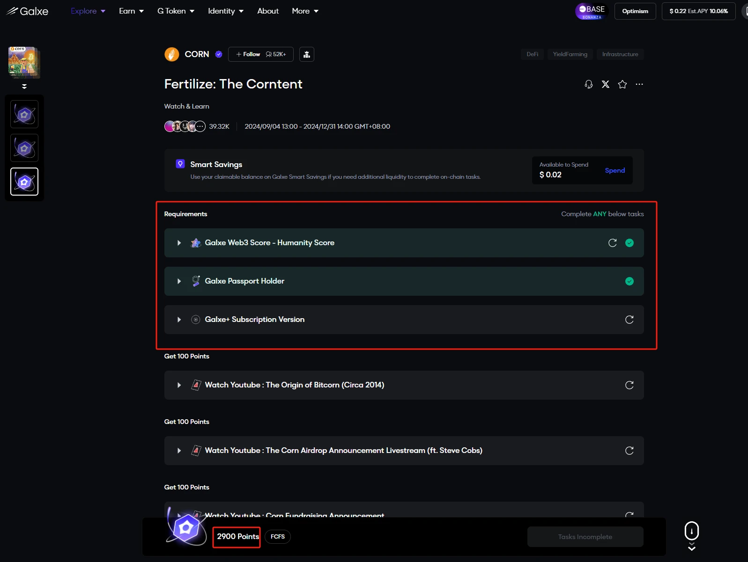Open CORN leaderboard icon button

[307, 54]
